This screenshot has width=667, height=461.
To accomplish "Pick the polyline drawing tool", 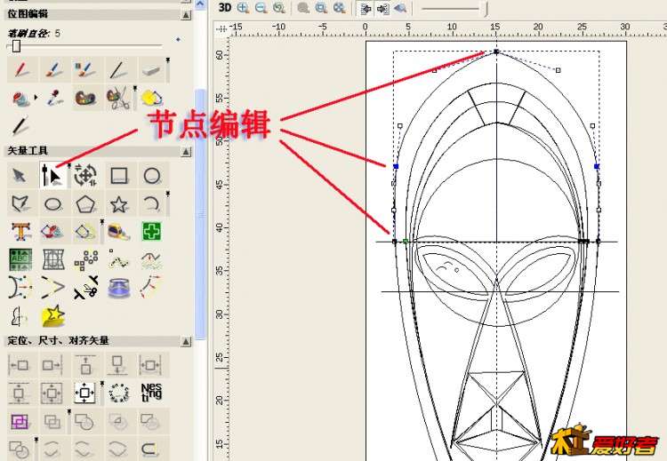I will coord(20,204).
